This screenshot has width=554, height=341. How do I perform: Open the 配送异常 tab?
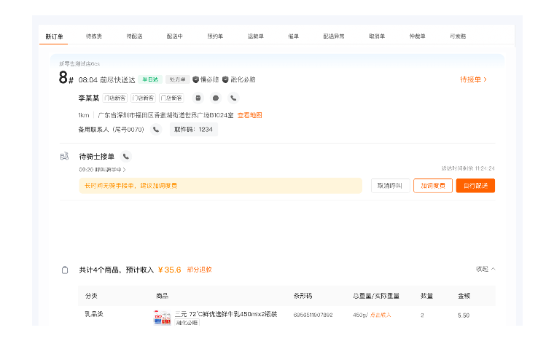[x=334, y=36]
